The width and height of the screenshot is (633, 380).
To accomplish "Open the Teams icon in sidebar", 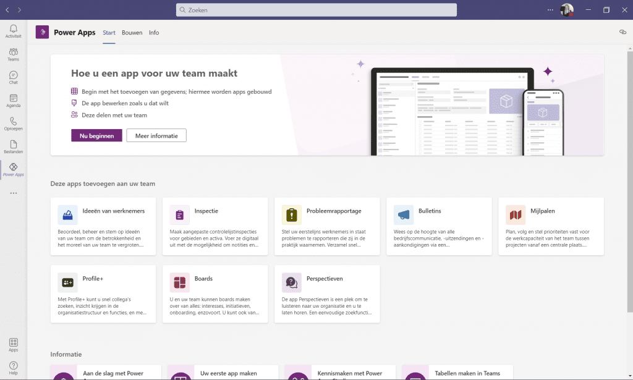I will 13,54.
